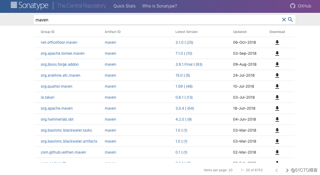Open Who is Sonatype? page
The image size is (320, 175).
[160, 6]
